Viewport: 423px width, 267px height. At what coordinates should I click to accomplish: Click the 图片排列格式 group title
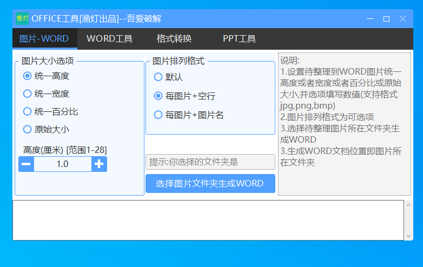179,61
